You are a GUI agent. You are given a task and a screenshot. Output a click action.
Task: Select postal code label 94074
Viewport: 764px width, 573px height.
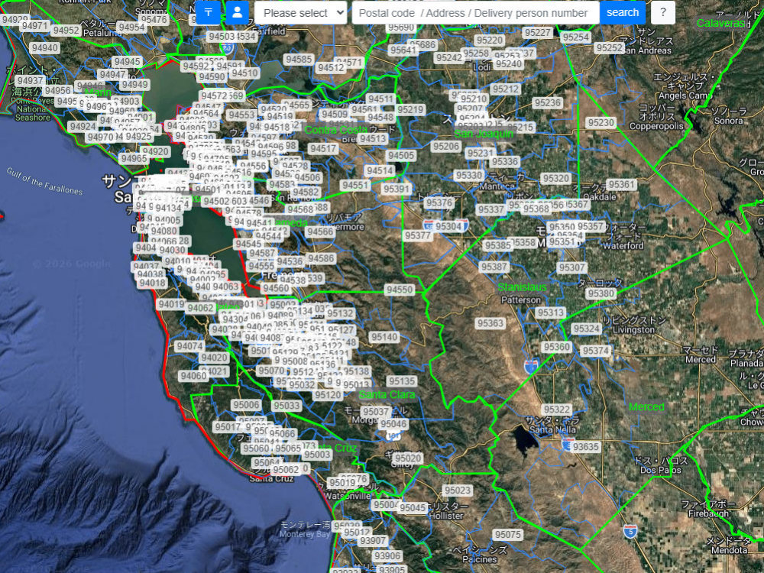pyautogui.click(x=189, y=346)
